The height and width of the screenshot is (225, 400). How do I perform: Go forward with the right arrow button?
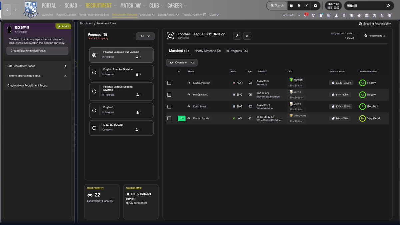15,10
